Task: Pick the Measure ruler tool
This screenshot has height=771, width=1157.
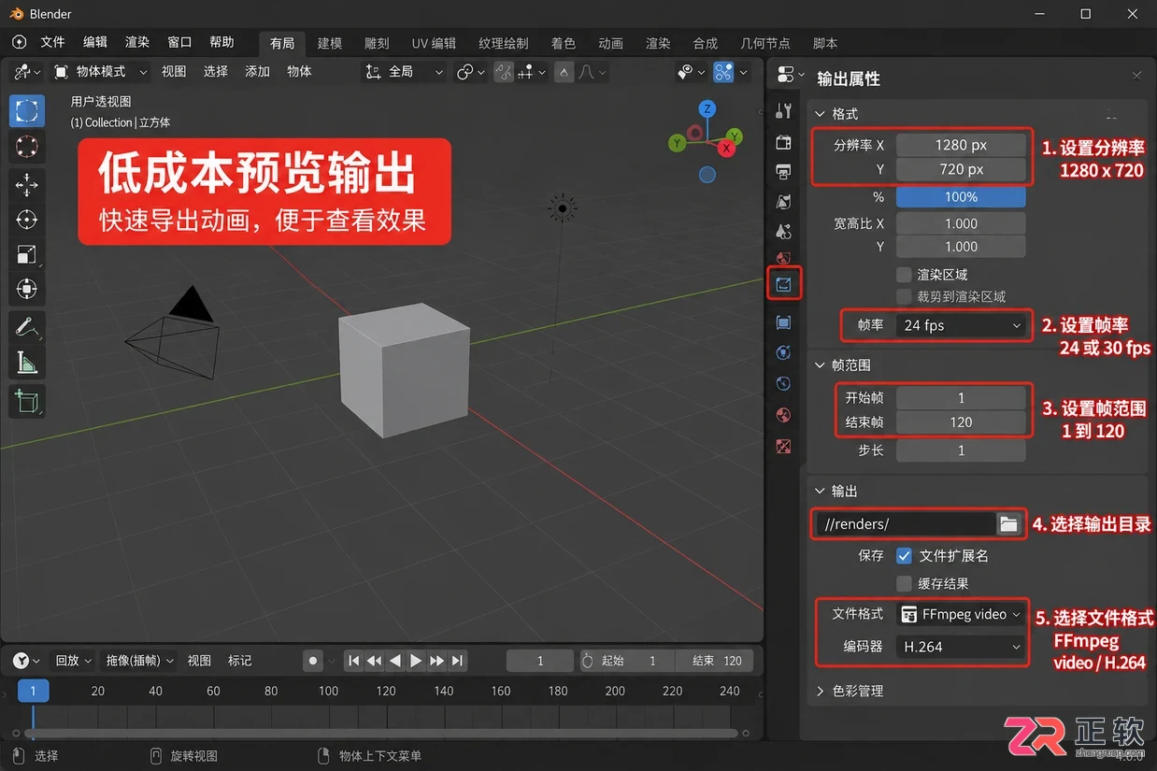Action: point(27,363)
